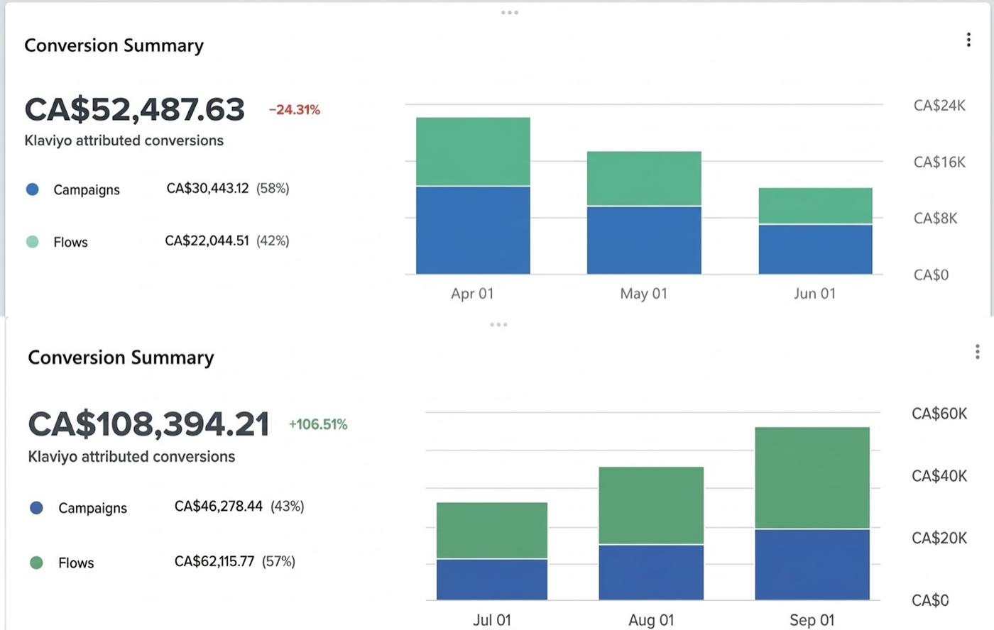Select the blue Campaigns segment of the Jul 01 bar

(492, 580)
